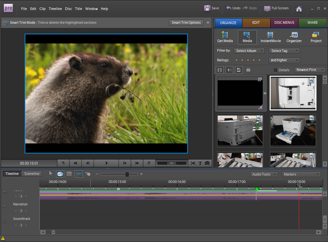Expand the Newest First sort dropdown
The height and width of the screenshot is (242, 328).
pos(310,70)
